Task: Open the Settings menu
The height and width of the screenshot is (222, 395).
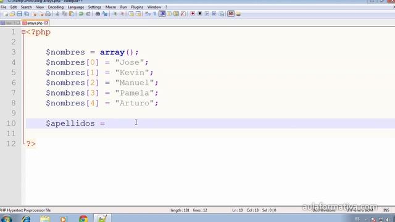Action: pos(94,7)
